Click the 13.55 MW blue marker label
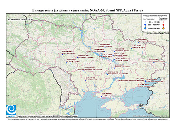Image resolution: width=175 pixels, height=124 pixels. point(83,56)
